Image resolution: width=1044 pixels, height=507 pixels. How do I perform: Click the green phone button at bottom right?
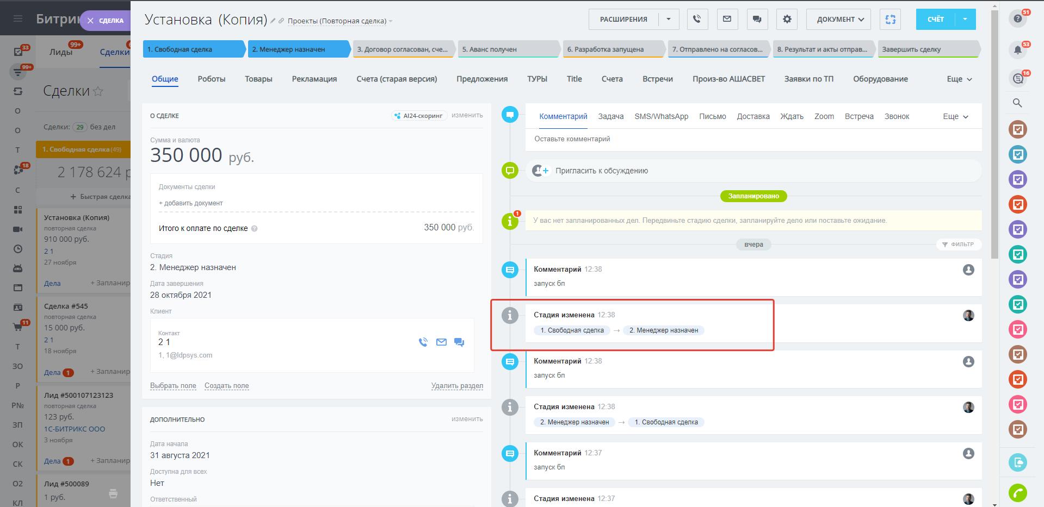coord(1017,493)
